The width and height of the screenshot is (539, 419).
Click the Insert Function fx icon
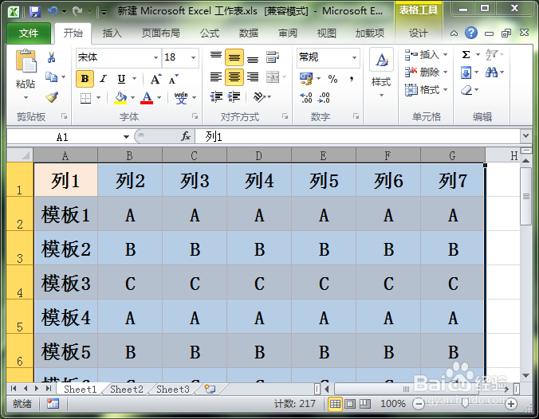pos(186,137)
